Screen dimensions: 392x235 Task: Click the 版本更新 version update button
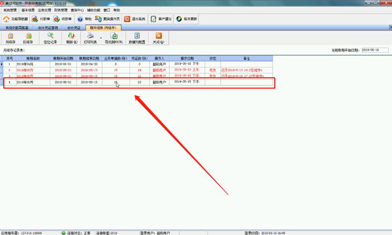click(187, 19)
